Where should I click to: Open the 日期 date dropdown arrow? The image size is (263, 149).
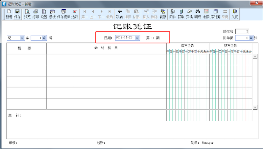pos(137,38)
